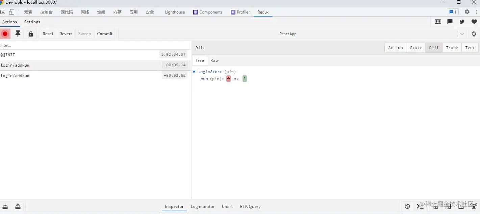This screenshot has width=480, height=214.
Task: Click the heart support icon
Action: (474, 22)
